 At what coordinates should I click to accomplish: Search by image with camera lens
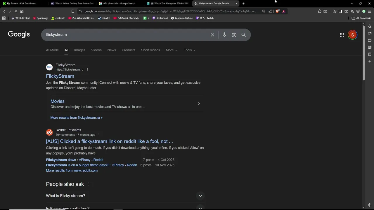(234, 35)
